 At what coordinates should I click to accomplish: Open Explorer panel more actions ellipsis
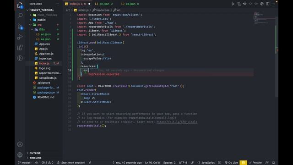coord(57,4)
